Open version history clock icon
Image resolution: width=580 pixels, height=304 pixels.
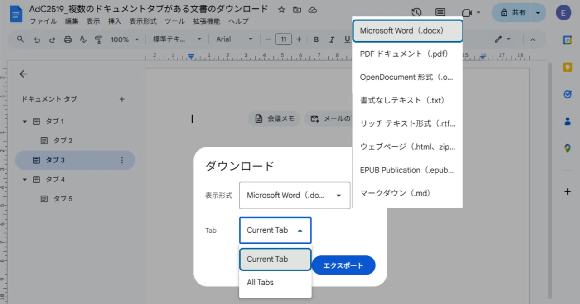tap(416, 13)
